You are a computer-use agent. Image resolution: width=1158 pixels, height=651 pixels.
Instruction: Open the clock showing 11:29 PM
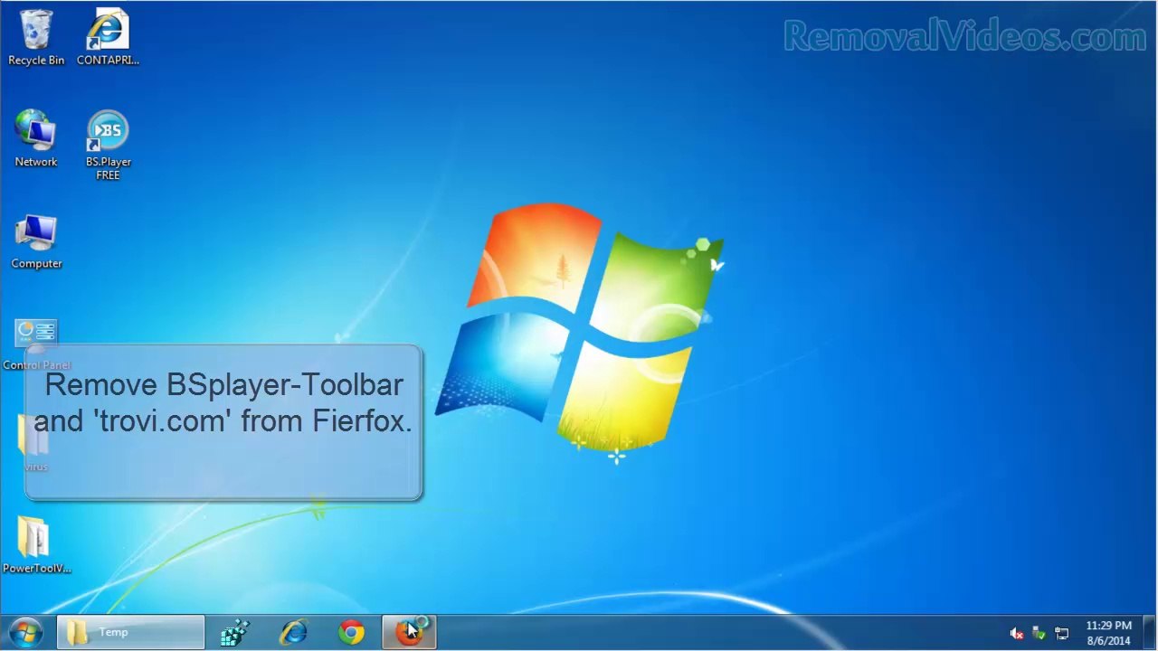(x=1109, y=633)
